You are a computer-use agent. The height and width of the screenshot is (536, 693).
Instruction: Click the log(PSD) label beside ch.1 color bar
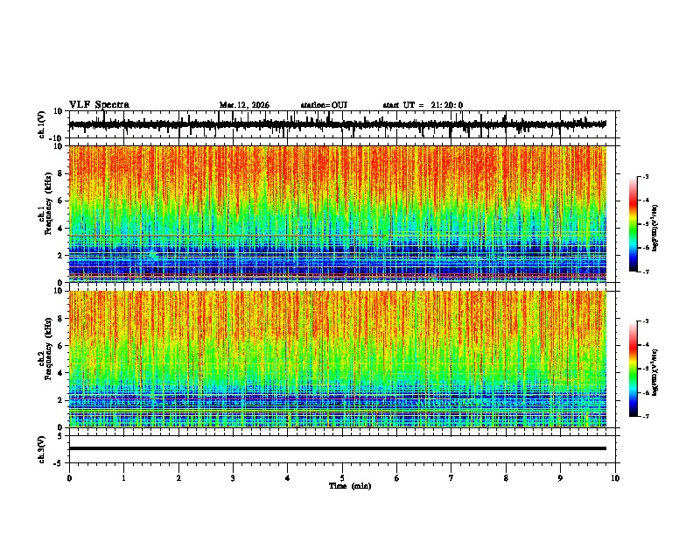tap(655, 229)
